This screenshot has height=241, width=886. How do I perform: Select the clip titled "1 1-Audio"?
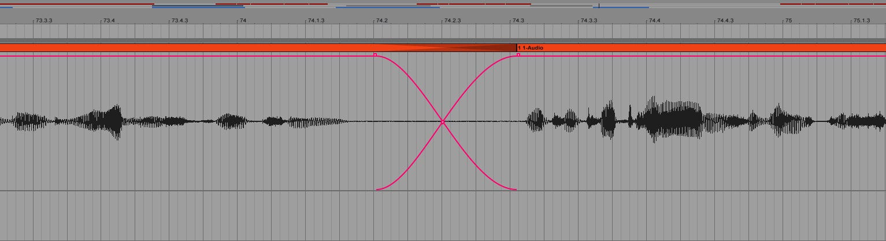tap(701, 47)
